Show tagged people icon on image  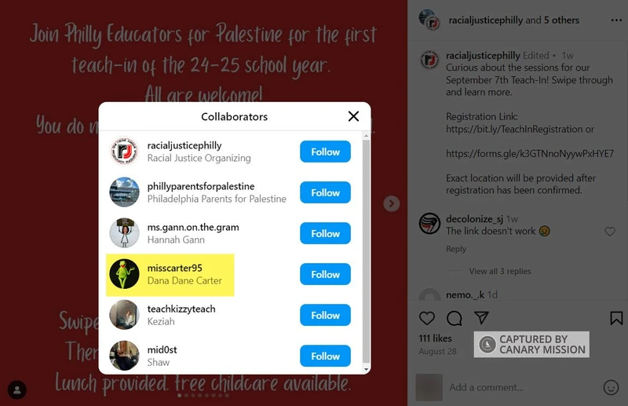[x=16, y=390]
